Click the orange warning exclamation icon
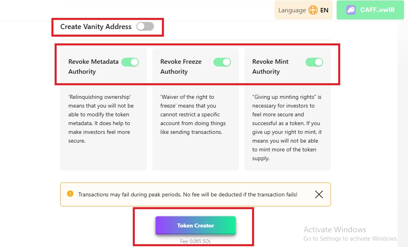 [x=70, y=194]
